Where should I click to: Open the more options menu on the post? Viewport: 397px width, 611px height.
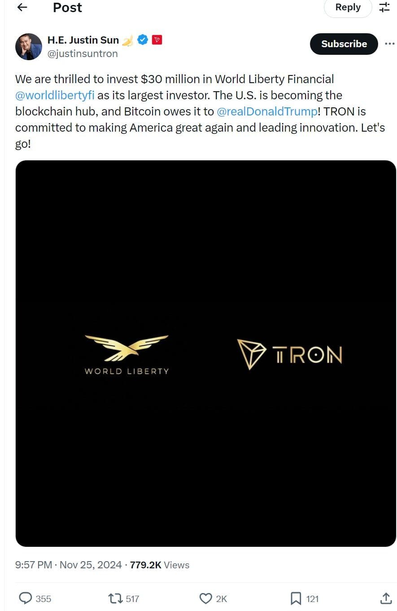390,44
